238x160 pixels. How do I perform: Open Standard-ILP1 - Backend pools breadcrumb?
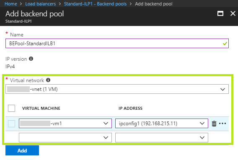tap(95, 4)
